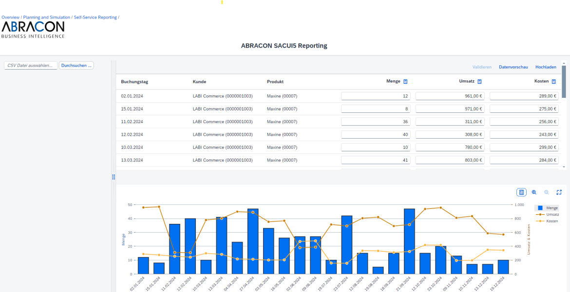Hide the Umsatz line via legend
570x292 pixels.
(x=548, y=214)
